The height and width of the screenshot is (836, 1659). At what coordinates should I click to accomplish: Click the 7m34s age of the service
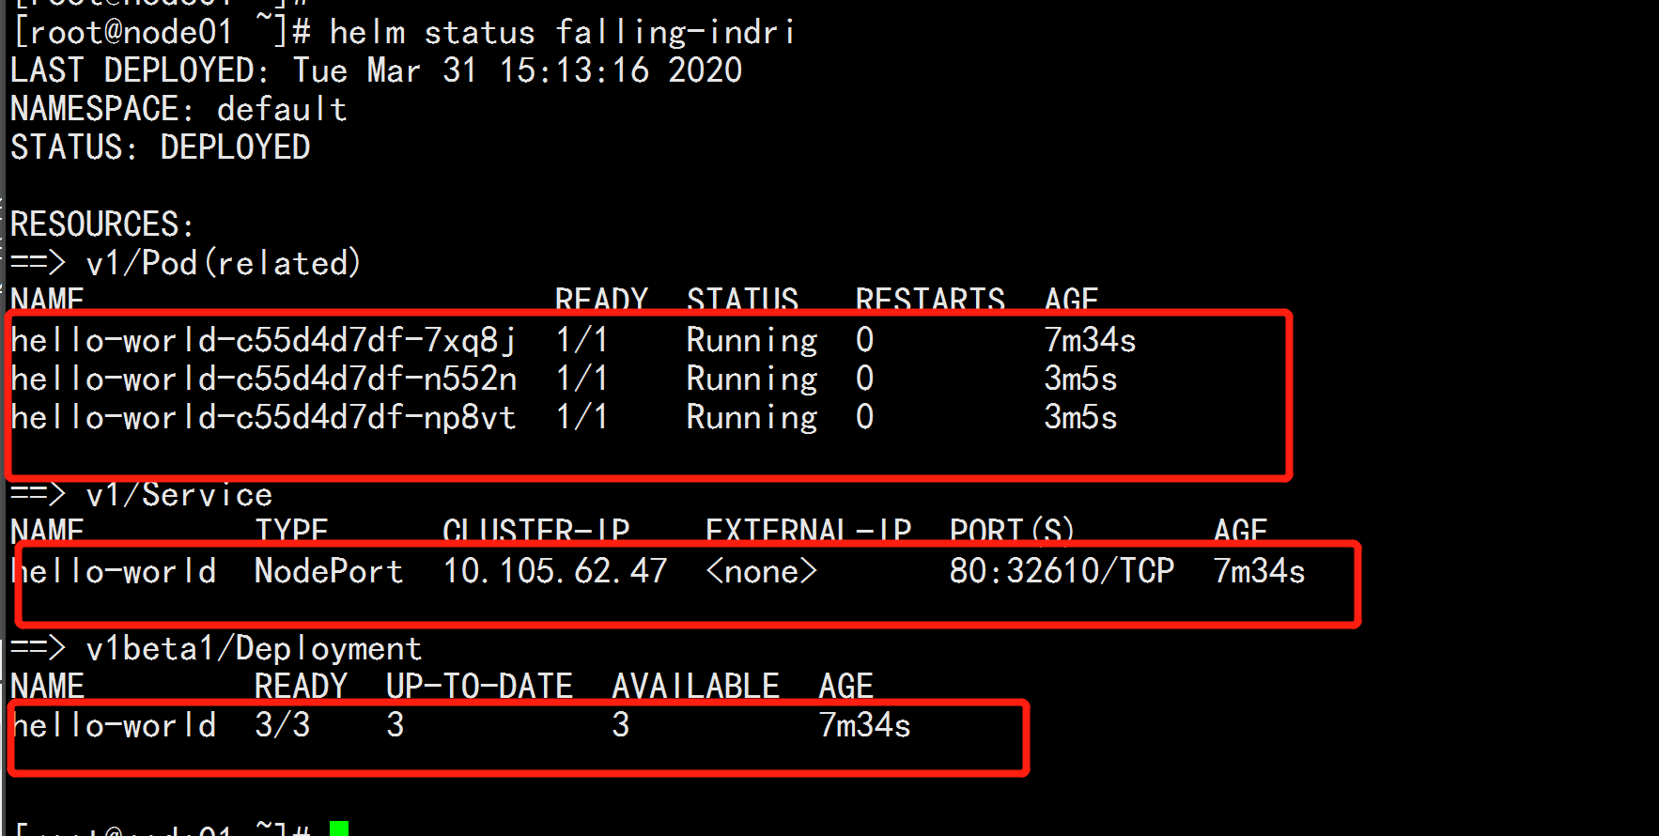1259,571
